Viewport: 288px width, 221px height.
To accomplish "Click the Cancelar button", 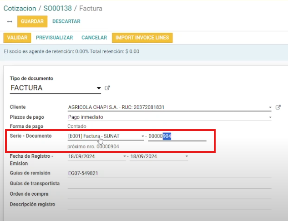I will [94, 38].
